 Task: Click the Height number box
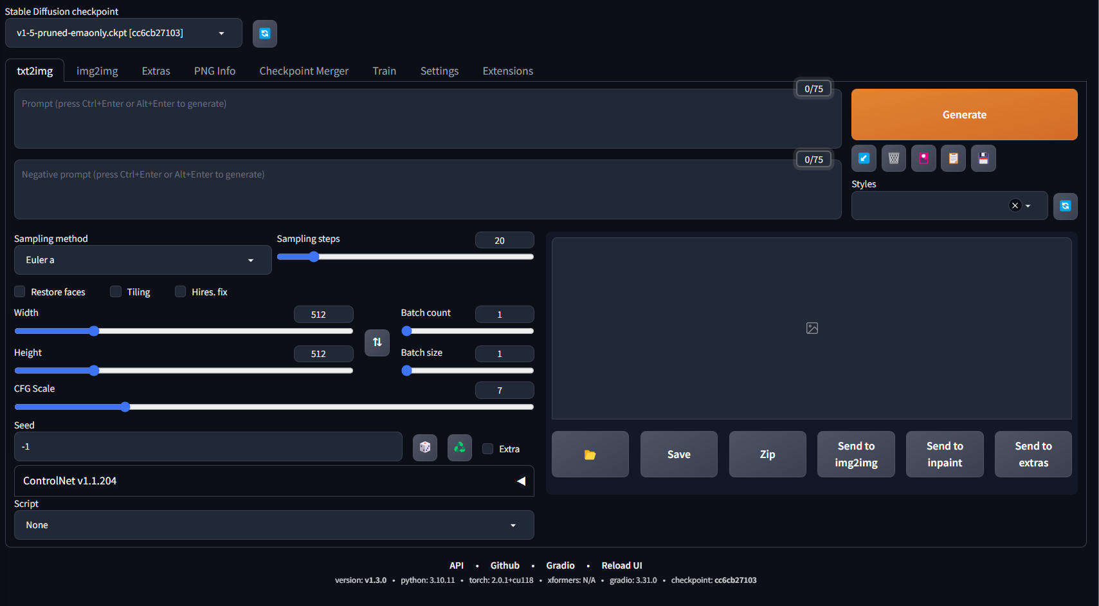(x=323, y=354)
